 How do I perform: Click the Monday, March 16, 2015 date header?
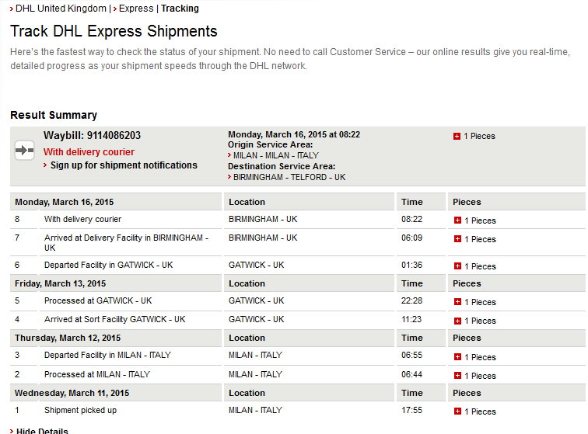tap(64, 202)
